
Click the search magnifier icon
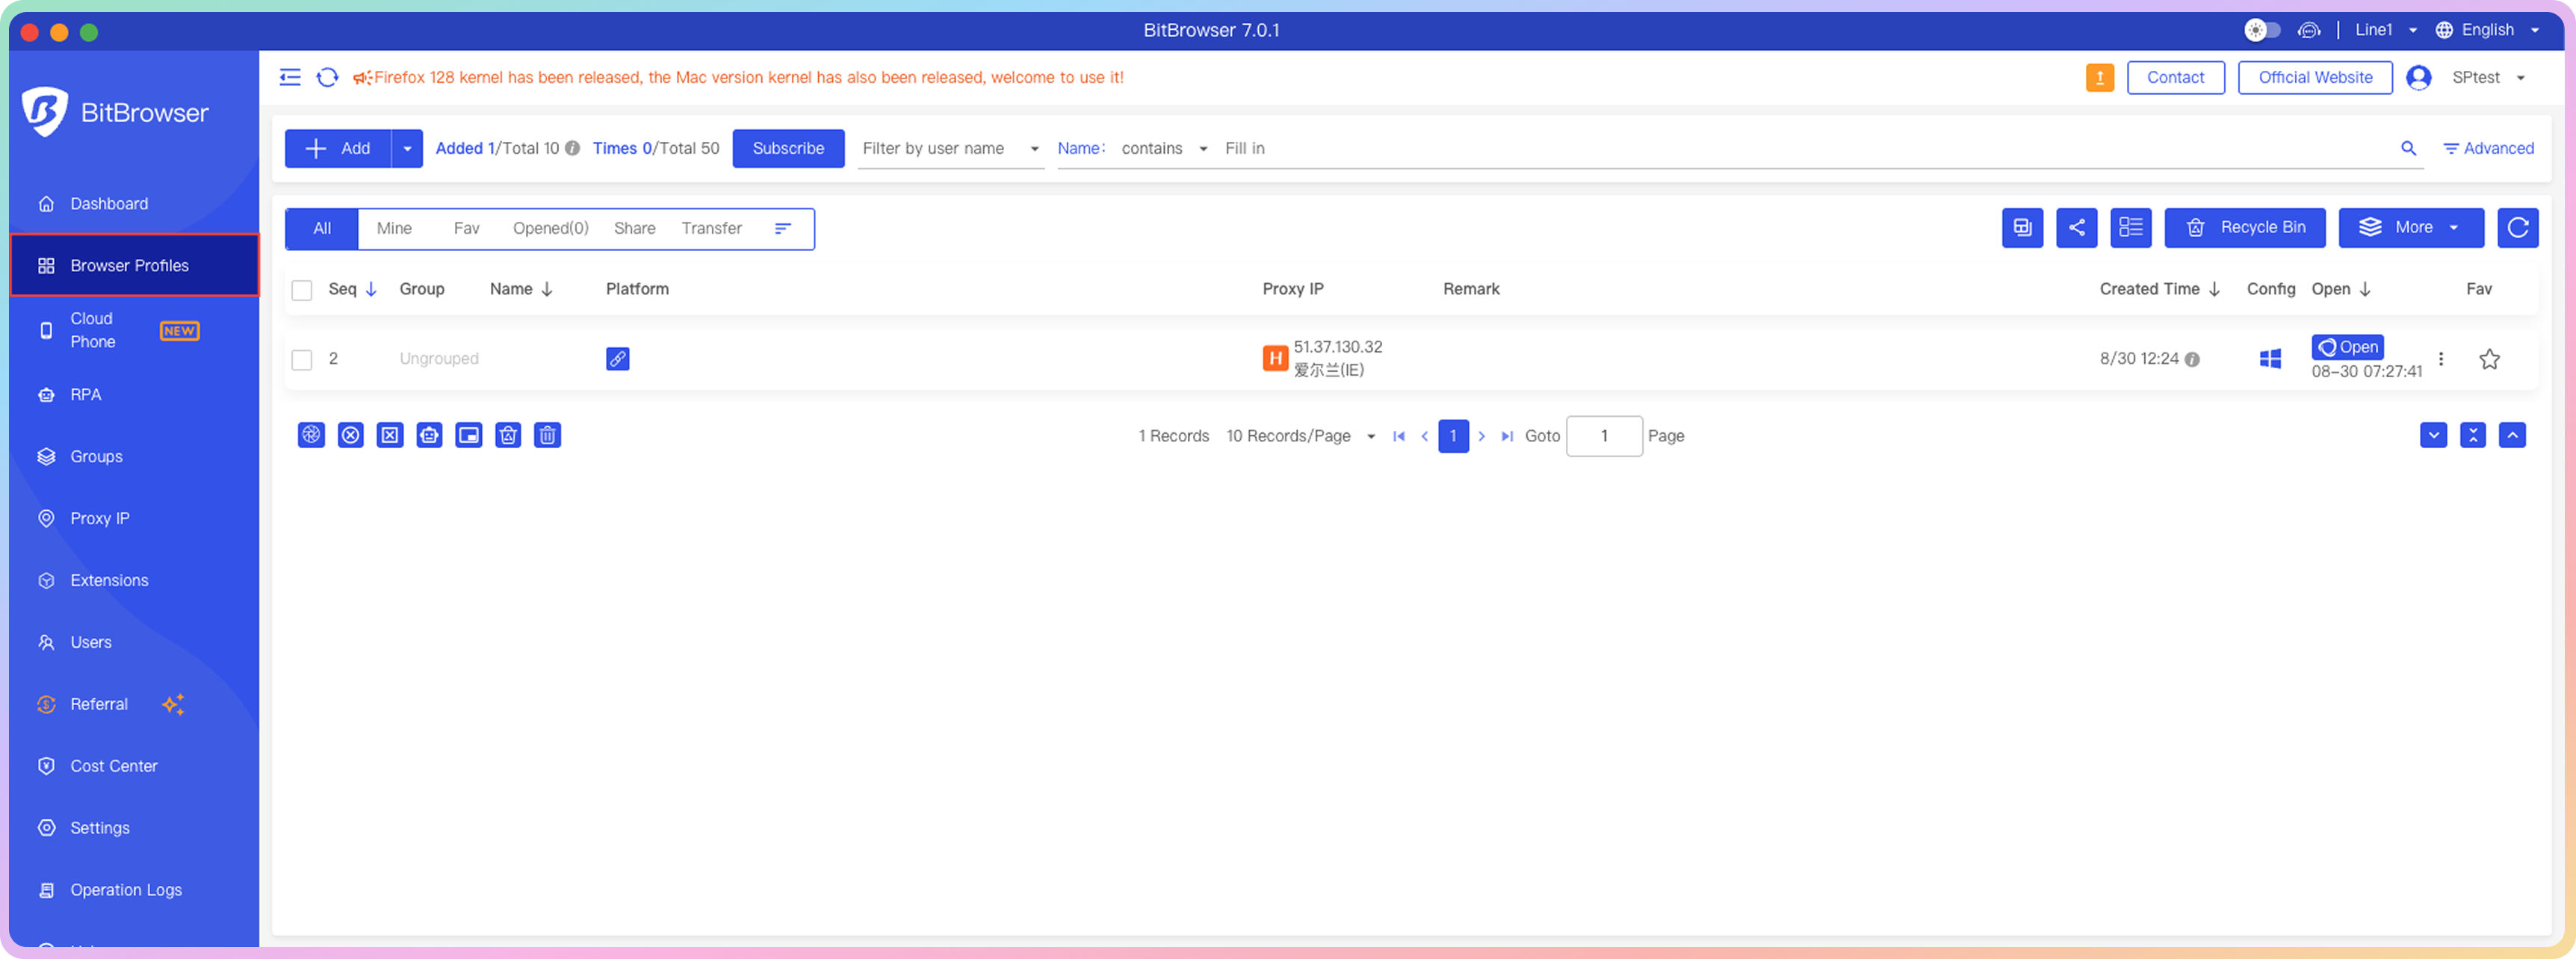click(2408, 149)
